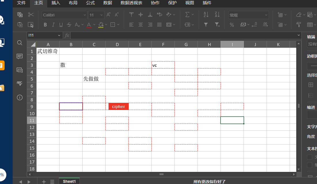The width and height of the screenshot is (317, 184).
Task: Expand the font size 11 dropdown
Action: [96, 15]
